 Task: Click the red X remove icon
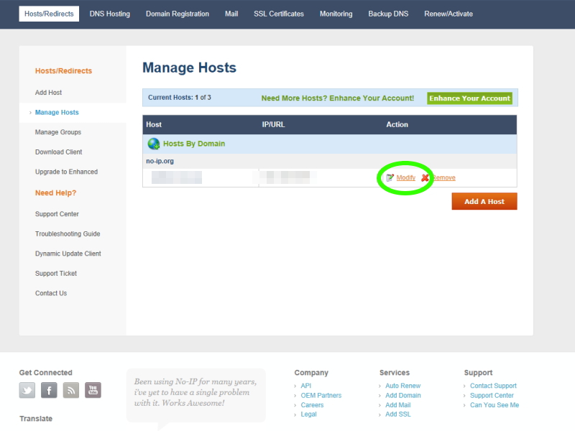click(x=425, y=177)
